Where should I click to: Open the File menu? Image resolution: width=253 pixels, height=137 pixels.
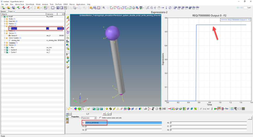(2, 4)
